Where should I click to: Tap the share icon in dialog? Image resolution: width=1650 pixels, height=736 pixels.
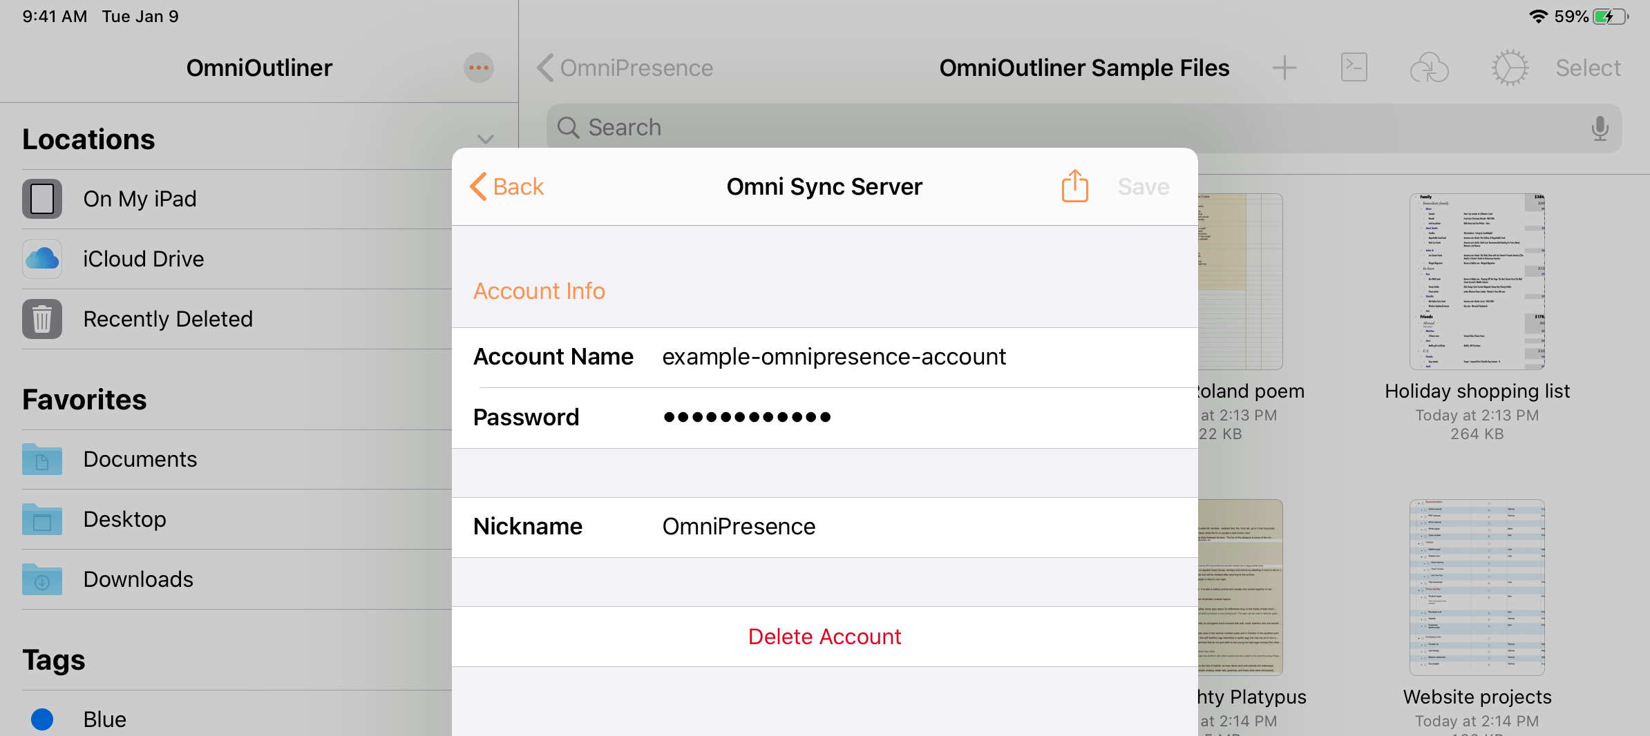[x=1075, y=186]
